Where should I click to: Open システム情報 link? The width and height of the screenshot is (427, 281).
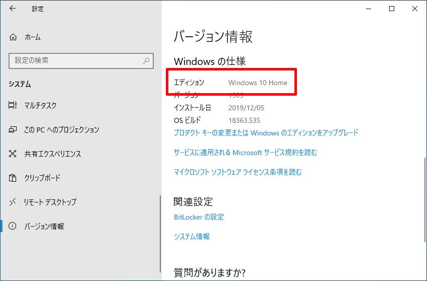(192, 236)
